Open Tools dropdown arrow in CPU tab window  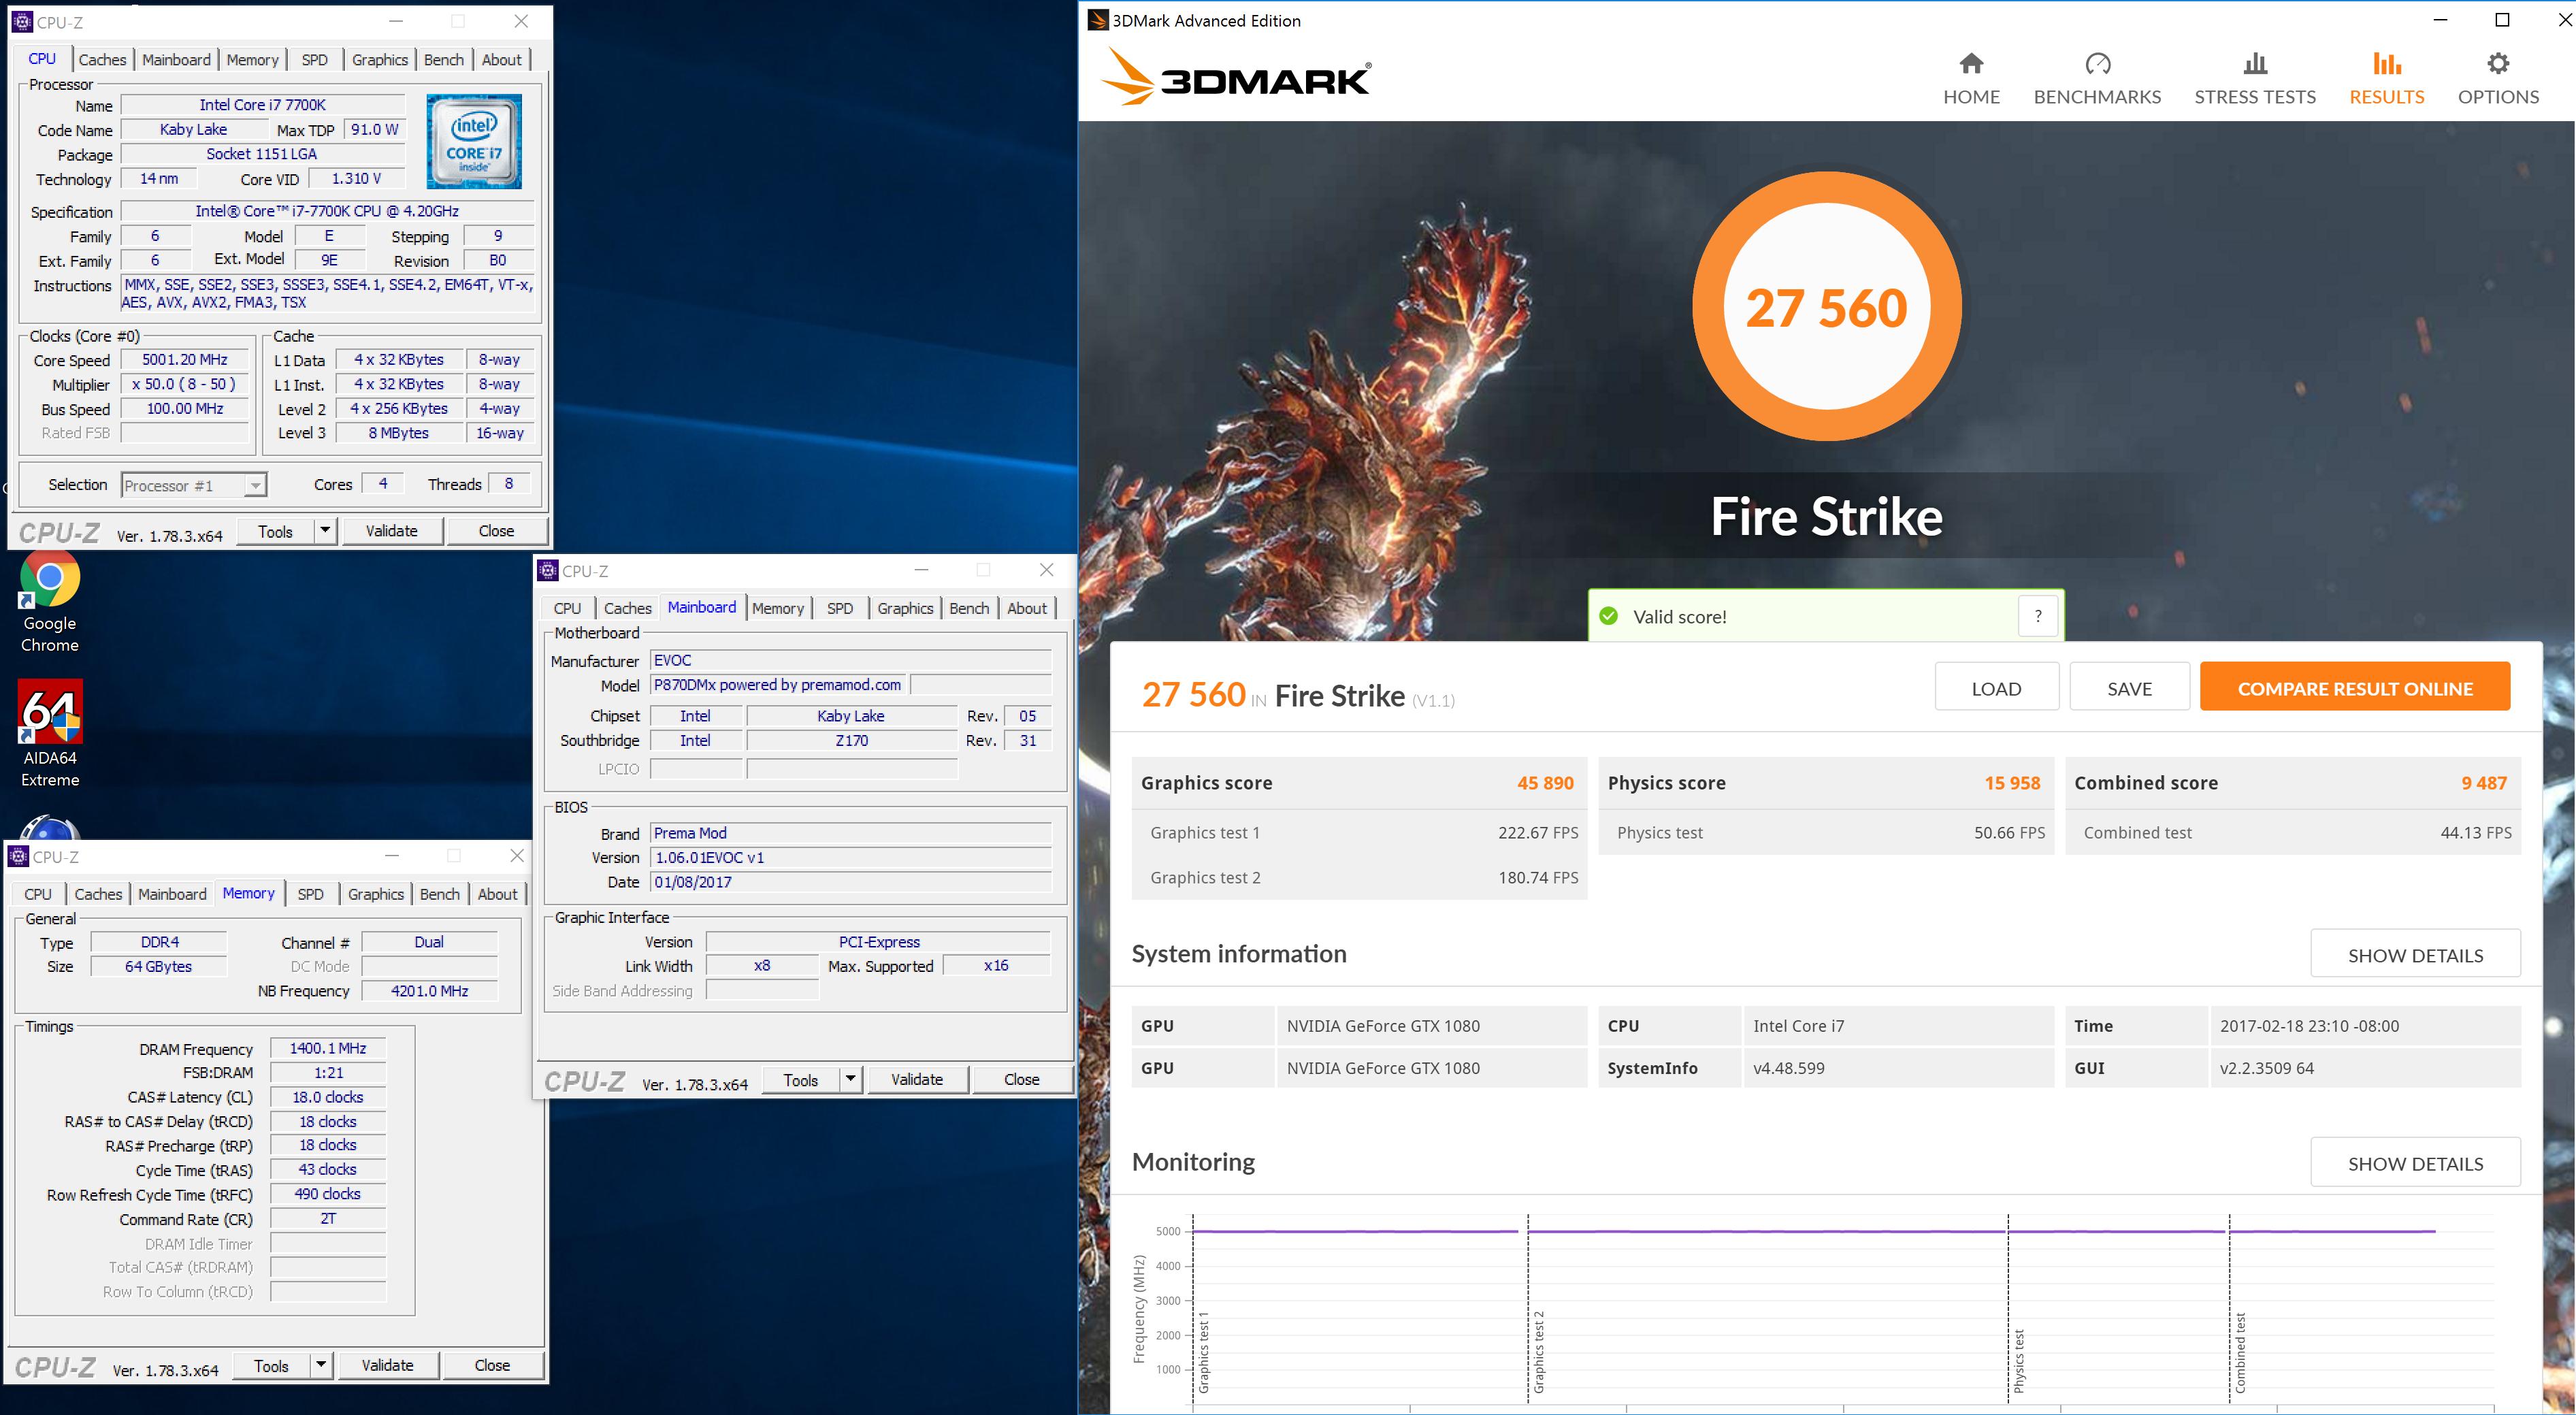(325, 531)
